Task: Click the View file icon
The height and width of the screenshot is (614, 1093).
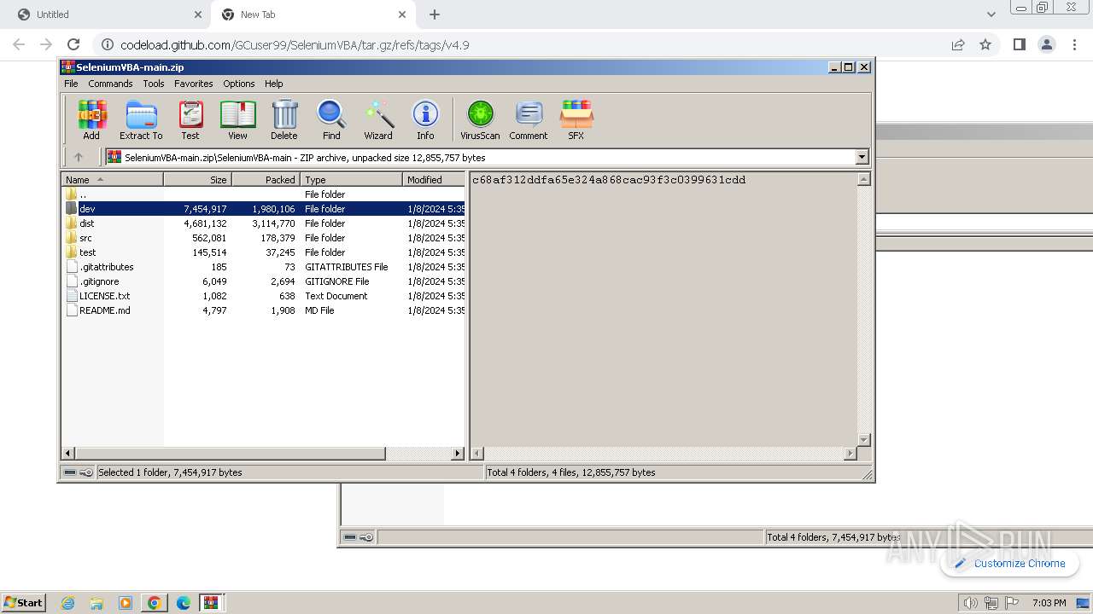Action: pyautogui.click(x=237, y=120)
